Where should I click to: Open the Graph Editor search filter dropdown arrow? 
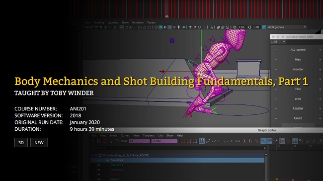click(x=265, y=148)
